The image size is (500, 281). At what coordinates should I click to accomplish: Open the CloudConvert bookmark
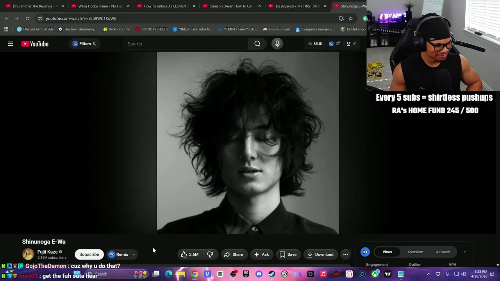coord(277,29)
